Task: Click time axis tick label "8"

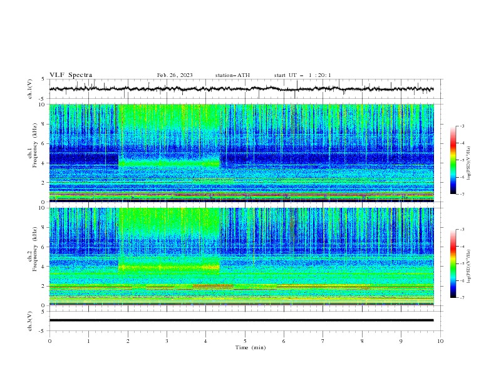Action: tap(362, 341)
